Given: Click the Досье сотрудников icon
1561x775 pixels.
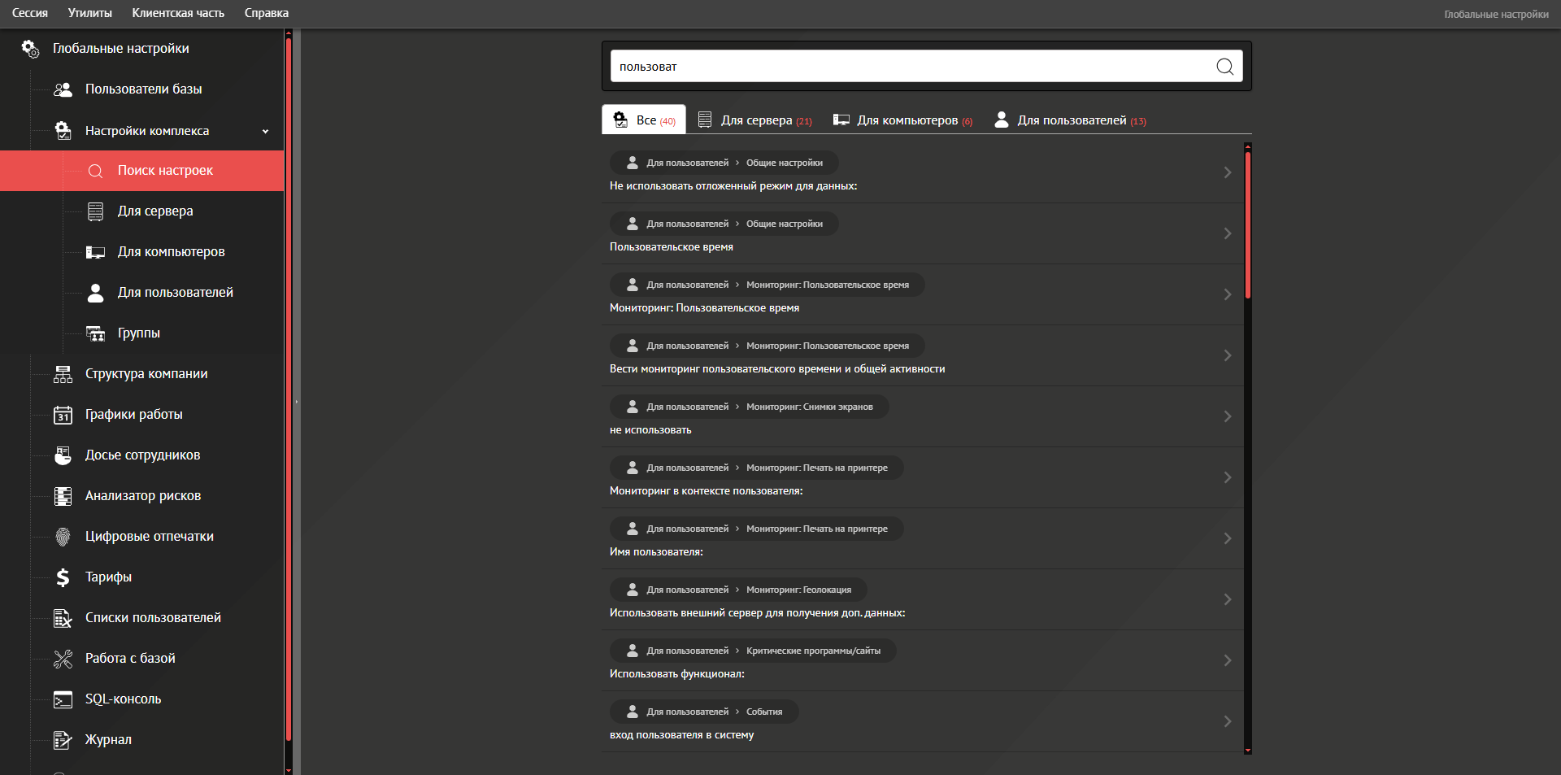Looking at the screenshot, I should 63,455.
